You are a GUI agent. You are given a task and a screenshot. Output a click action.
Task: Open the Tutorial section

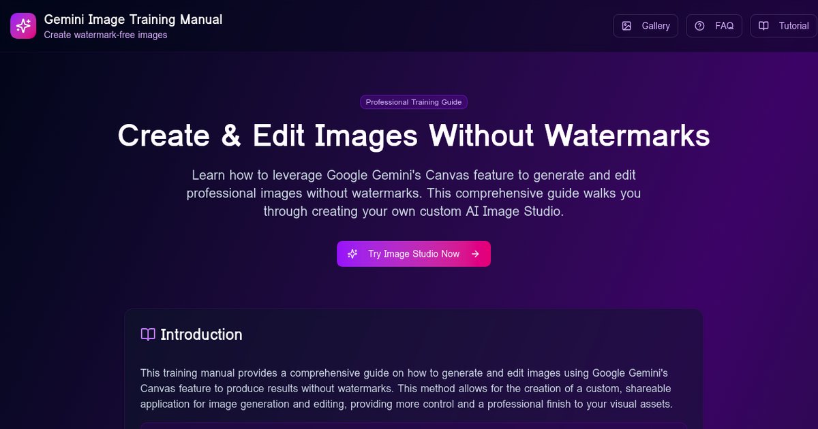[783, 26]
